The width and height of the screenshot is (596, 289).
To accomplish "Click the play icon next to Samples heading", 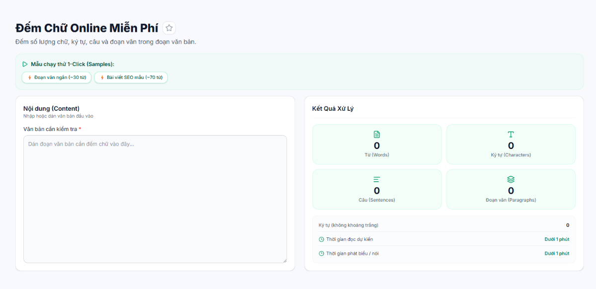I will click(x=25, y=64).
